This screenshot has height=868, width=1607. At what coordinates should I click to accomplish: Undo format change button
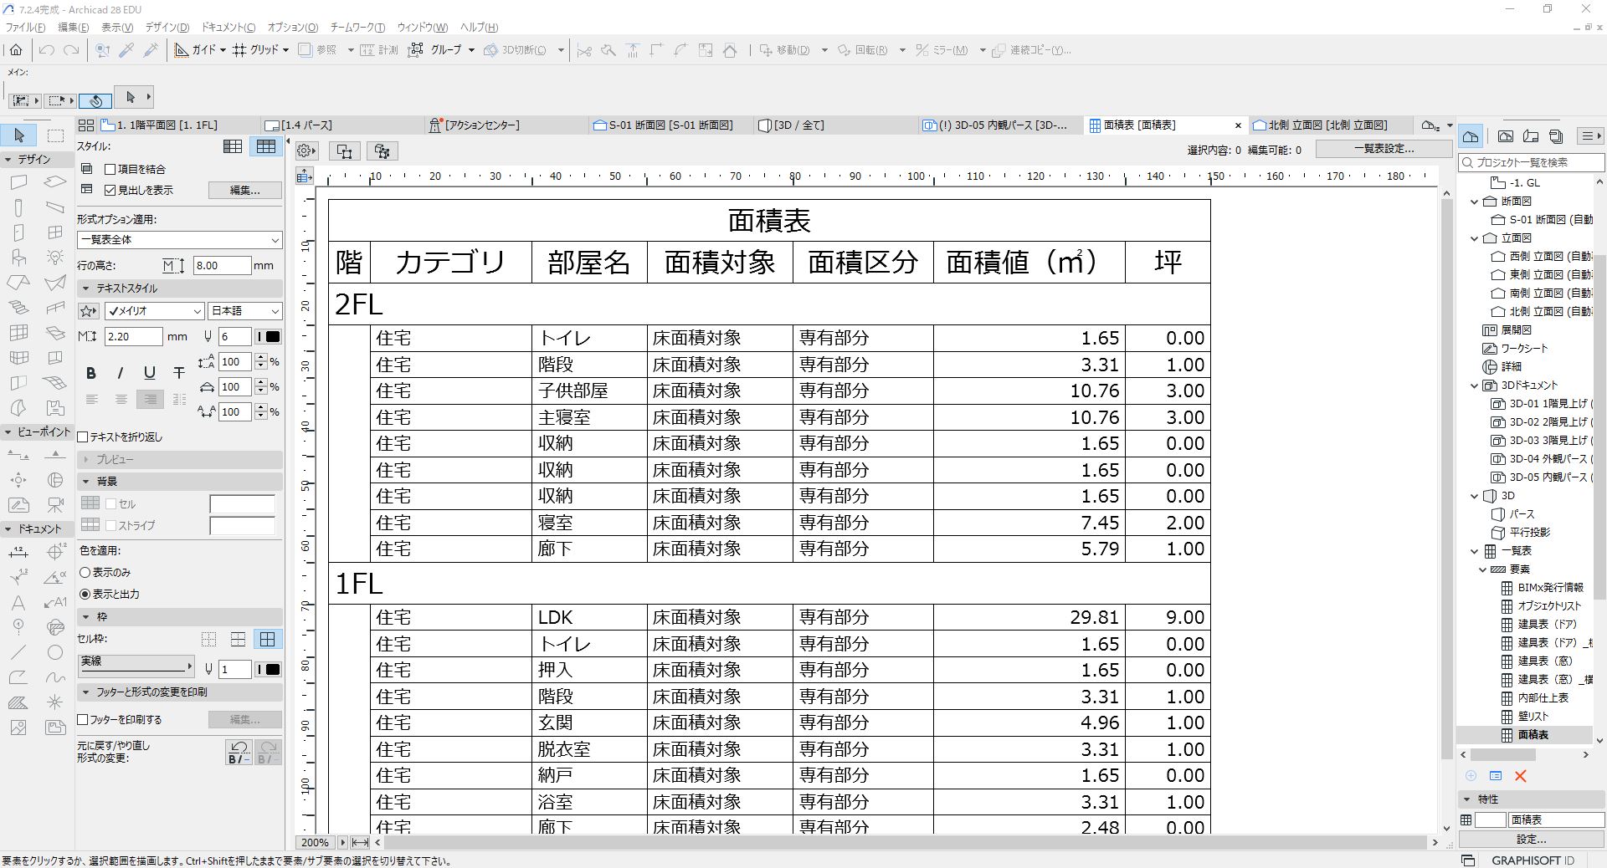point(239,752)
